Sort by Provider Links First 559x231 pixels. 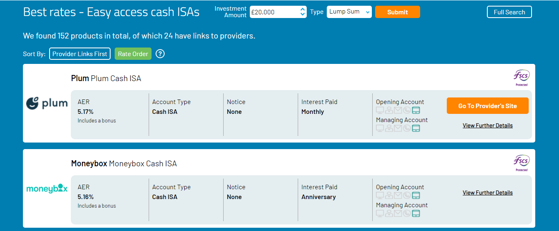coord(80,54)
